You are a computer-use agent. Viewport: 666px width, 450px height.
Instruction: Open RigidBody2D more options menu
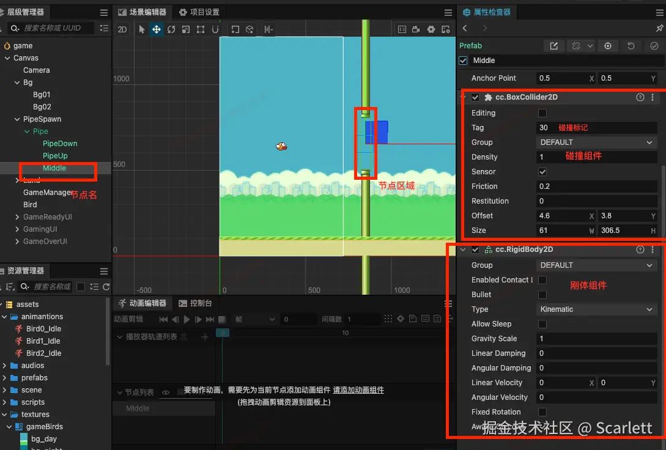tap(653, 249)
